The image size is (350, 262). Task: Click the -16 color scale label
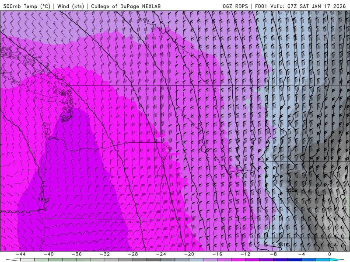[x=217, y=254]
